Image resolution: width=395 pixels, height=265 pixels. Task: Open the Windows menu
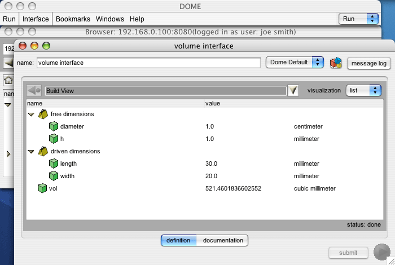[110, 19]
